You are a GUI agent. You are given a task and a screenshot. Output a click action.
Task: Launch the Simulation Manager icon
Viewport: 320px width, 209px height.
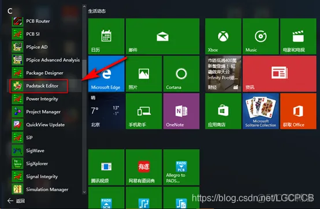point(17,189)
